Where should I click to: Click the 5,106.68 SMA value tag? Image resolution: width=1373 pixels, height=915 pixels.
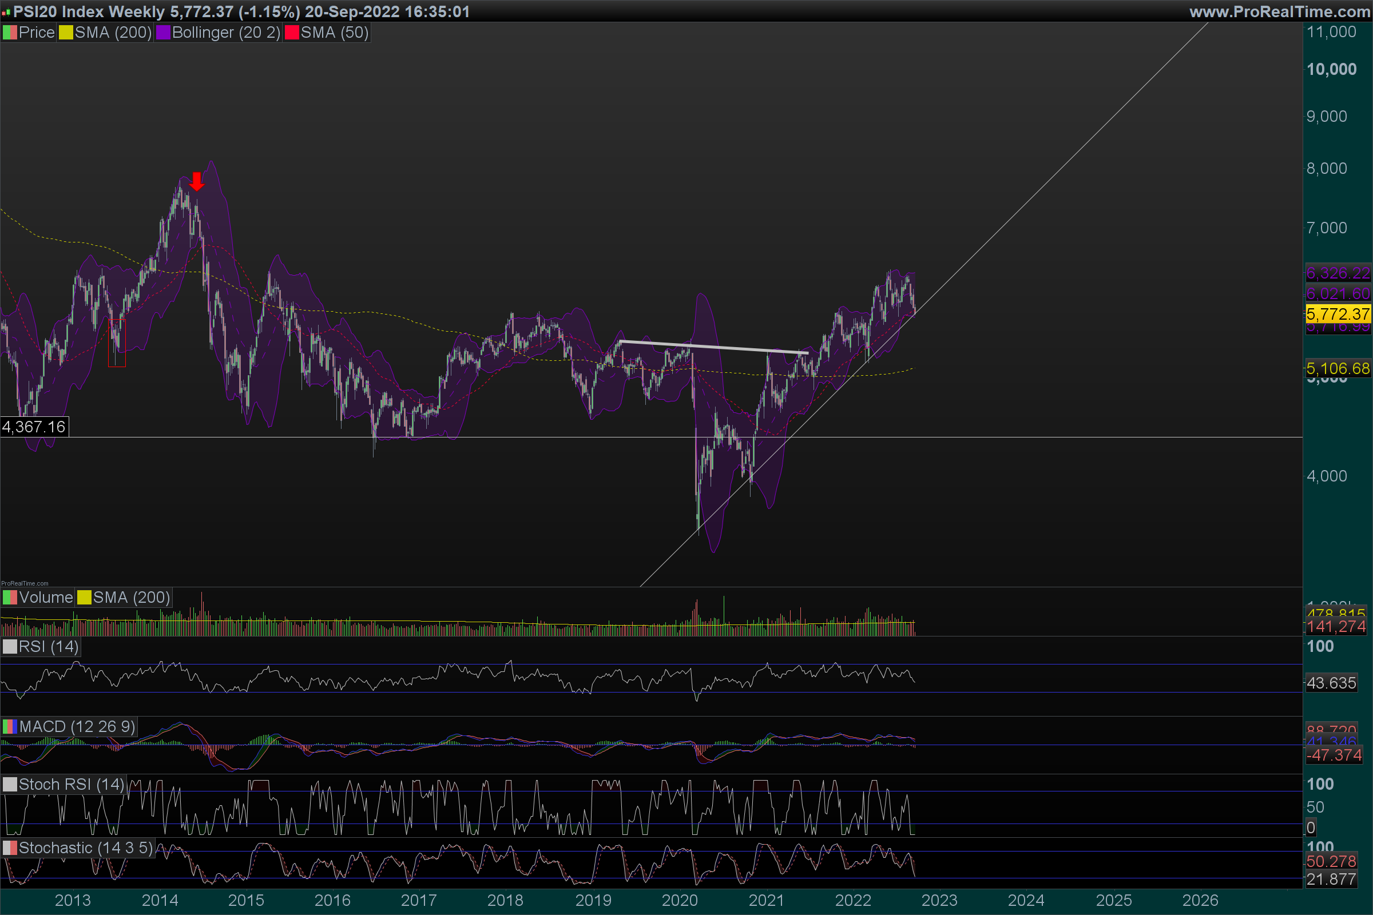[1338, 368]
